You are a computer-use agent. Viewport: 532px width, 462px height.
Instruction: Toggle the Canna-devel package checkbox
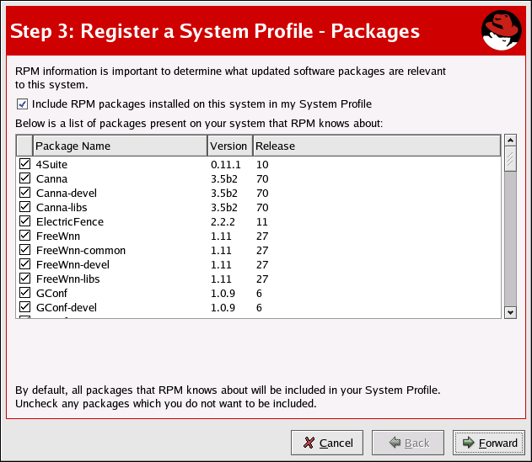click(x=24, y=193)
